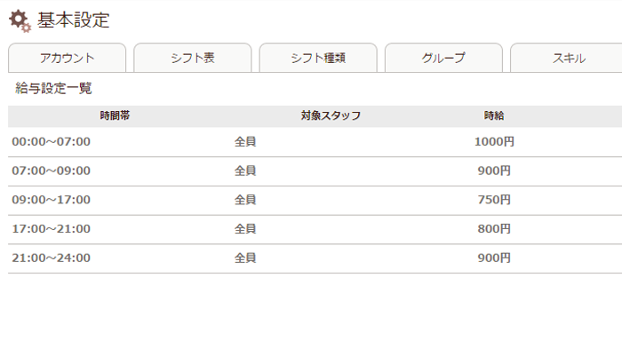622x341 pixels.
Task: Select the 21:00～24:00 time slot row
Action: pyautogui.click(x=315, y=258)
